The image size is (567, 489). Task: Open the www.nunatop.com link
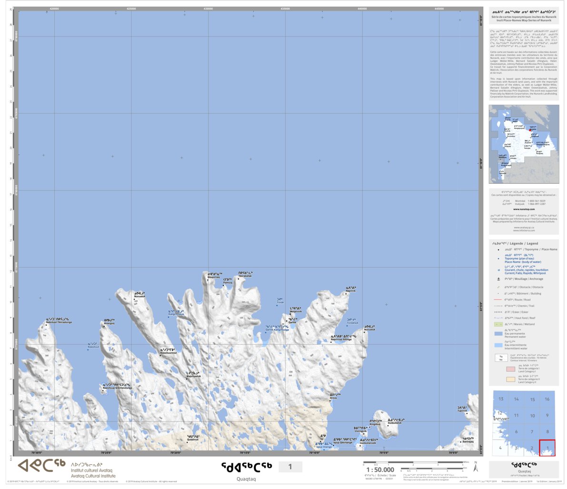point(524,209)
